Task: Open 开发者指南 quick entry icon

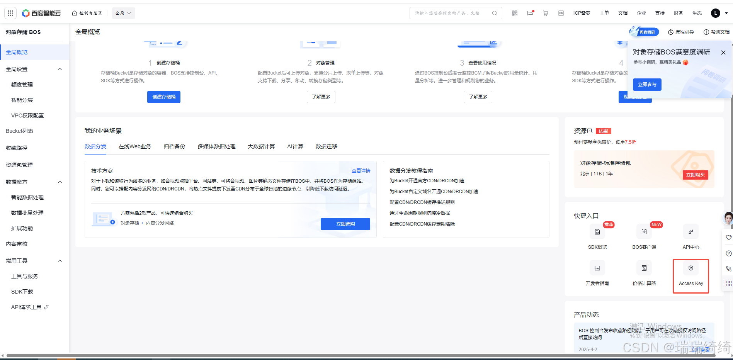Action: (x=597, y=268)
